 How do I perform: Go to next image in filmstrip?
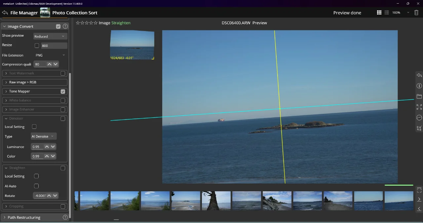(x=419, y=199)
